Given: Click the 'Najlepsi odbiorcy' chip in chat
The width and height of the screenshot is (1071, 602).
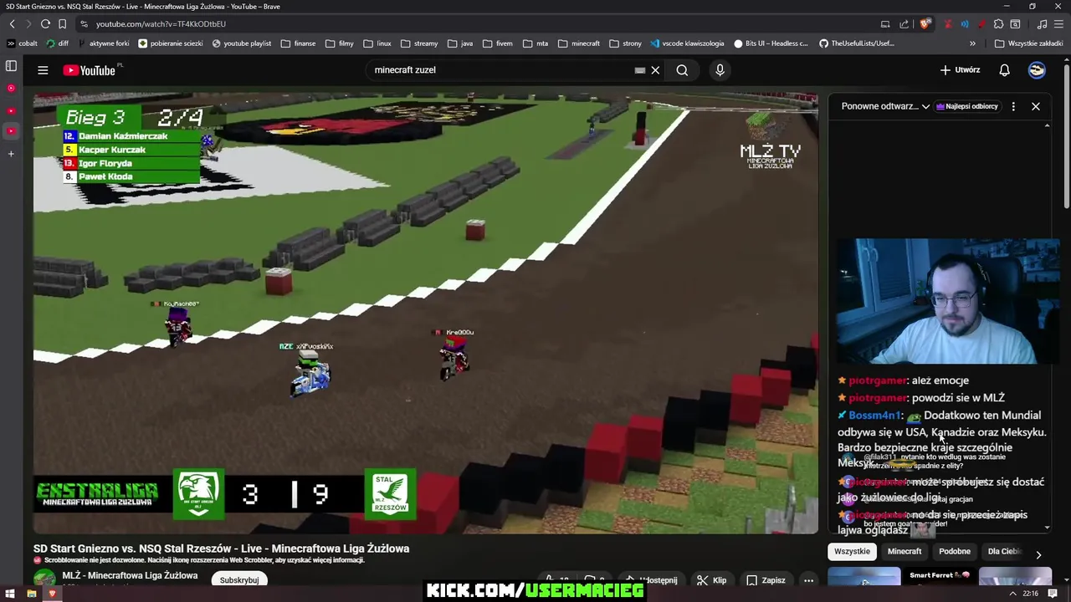Looking at the screenshot, I should [967, 106].
